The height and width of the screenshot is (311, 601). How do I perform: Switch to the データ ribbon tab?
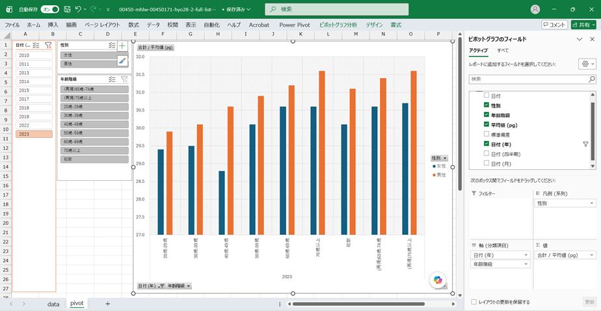[154, 25]
